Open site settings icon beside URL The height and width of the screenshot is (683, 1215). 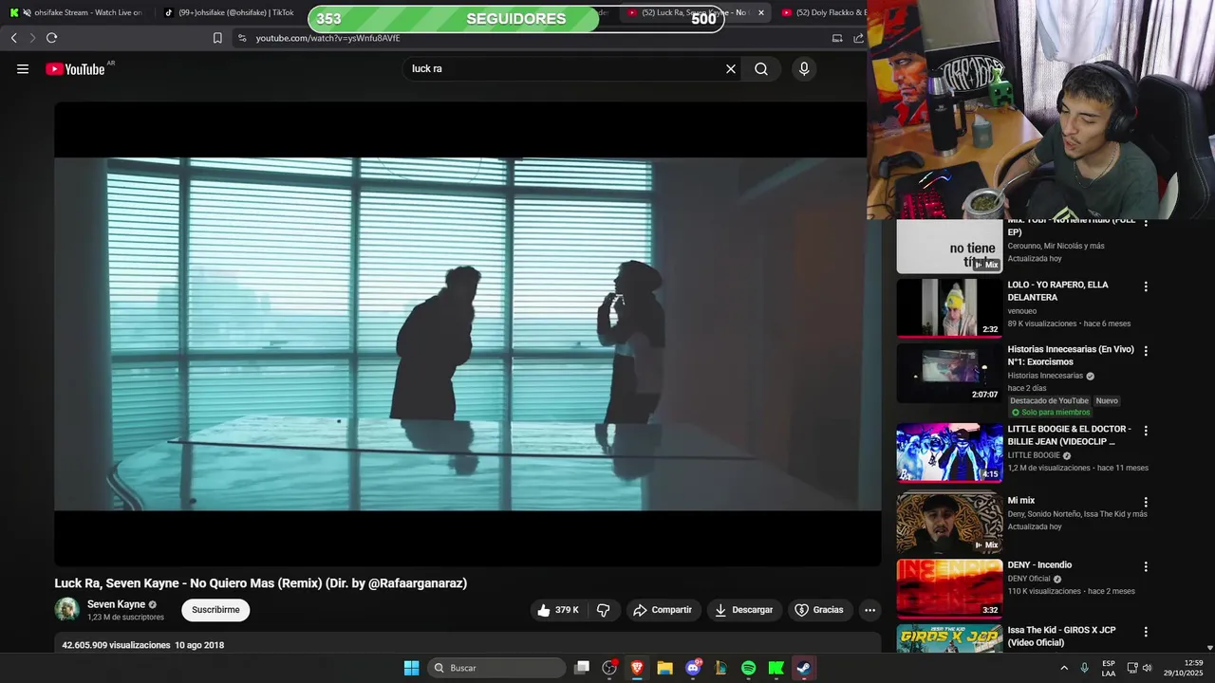pyautogui.click(x=242, y=38)
